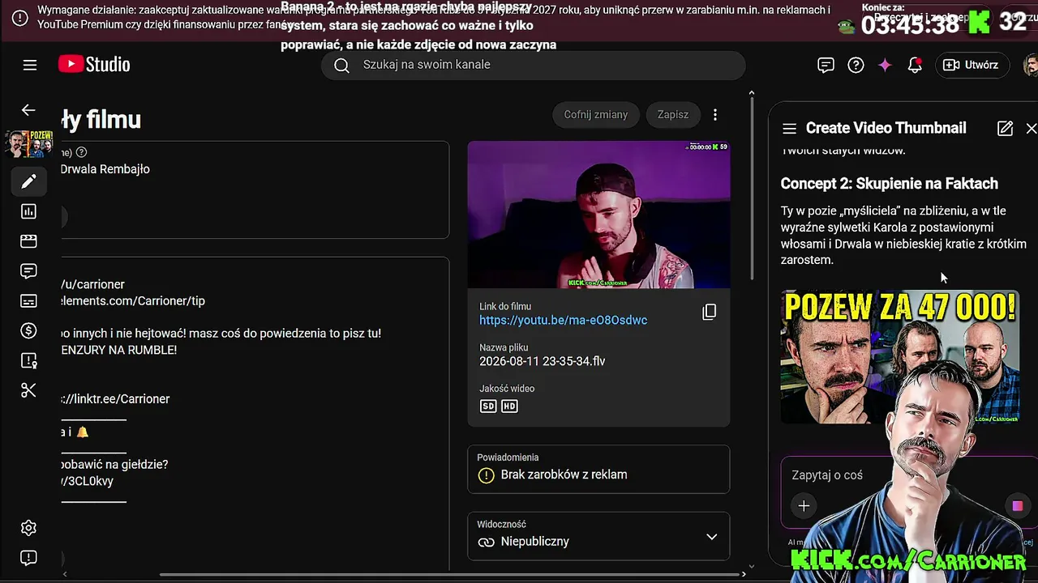Open the Clips scissors icon in sidebar
This screenshot has height=583, width=1038.
pyautogui.click(x=28, y=390)
